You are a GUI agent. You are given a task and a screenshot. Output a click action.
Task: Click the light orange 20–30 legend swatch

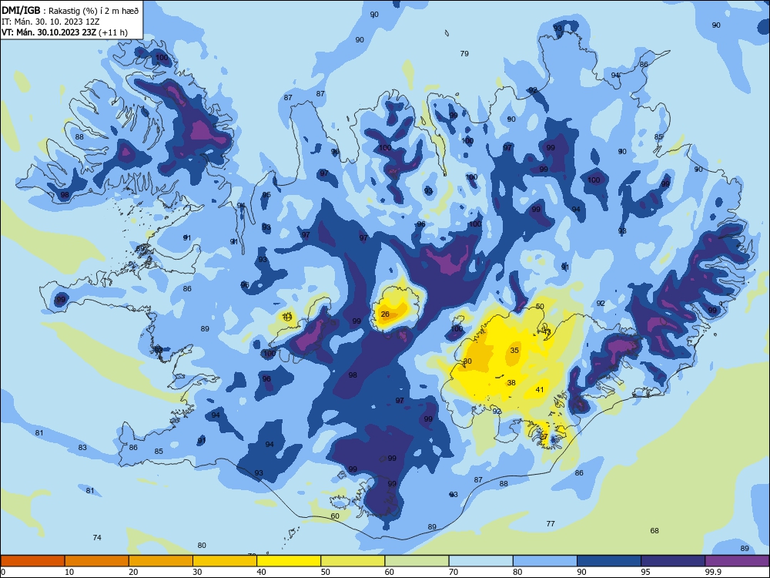[x=161, y=561]
